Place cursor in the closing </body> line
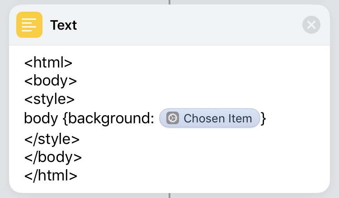Screen dimensions: 339x198 (x=53, y=157)
